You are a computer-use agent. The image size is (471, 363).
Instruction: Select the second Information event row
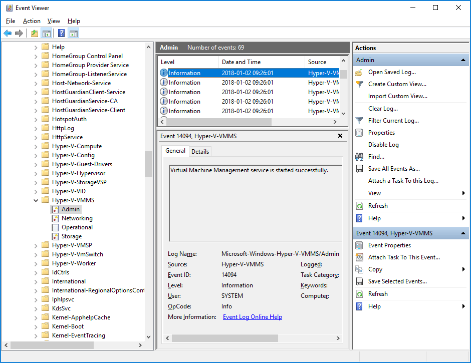250,83
